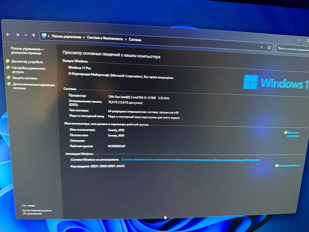The image size is (309, 232).
Task: Focus the 'Поиск в панели управления' search box
Action: point(293,49)
